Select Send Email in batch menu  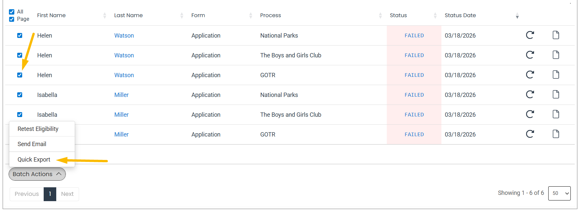click(x=32, y=144)
